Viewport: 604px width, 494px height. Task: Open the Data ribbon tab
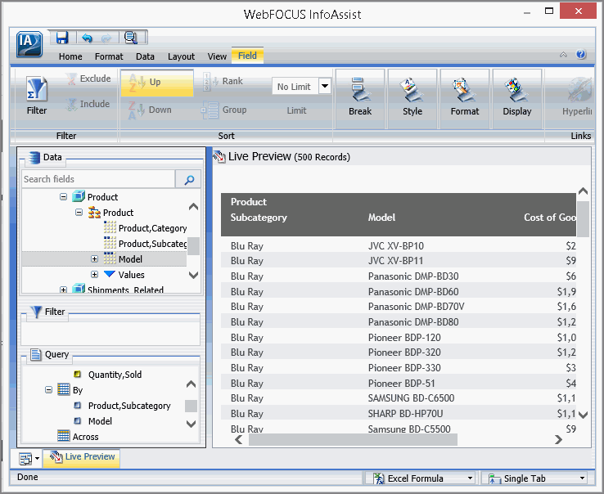[145, 56]
